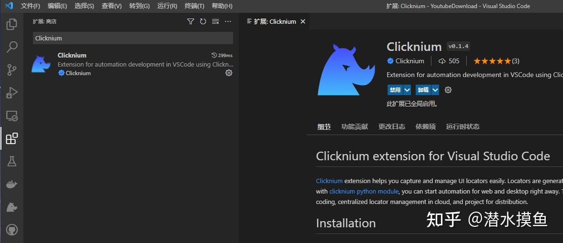The height and width of the screenshot is (243, 563).
Task: Switch to 依赖项 dependencies tab
Action: tap(426, 126)
